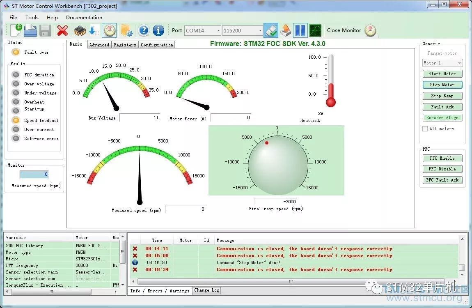472x308 pixels.
Task: Select the 'PWM frequency' variable row
Action: (x=62, y=266)
